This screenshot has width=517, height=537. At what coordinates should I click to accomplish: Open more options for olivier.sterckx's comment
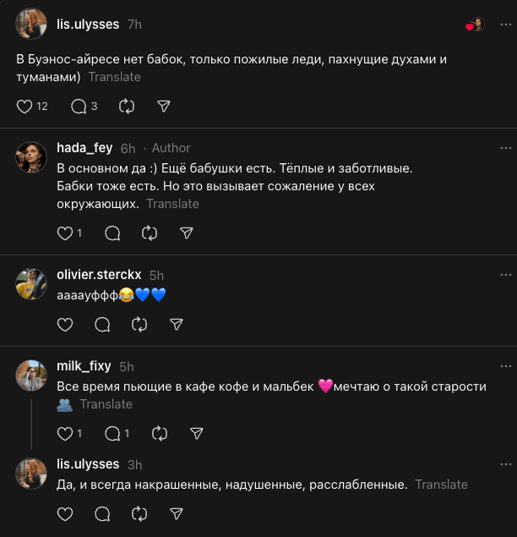click(x=505, y=275)
